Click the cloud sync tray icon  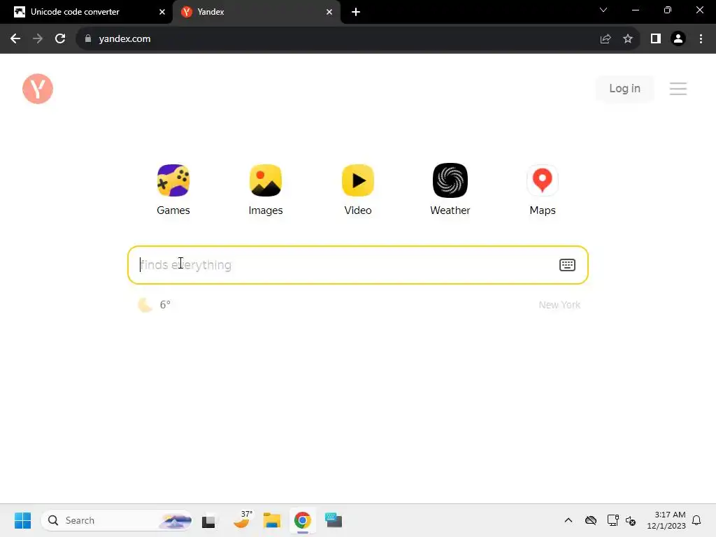coord(590,520)
